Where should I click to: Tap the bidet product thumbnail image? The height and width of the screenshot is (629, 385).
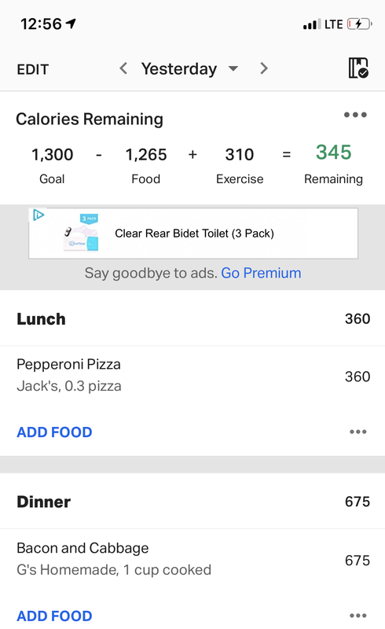82,233
